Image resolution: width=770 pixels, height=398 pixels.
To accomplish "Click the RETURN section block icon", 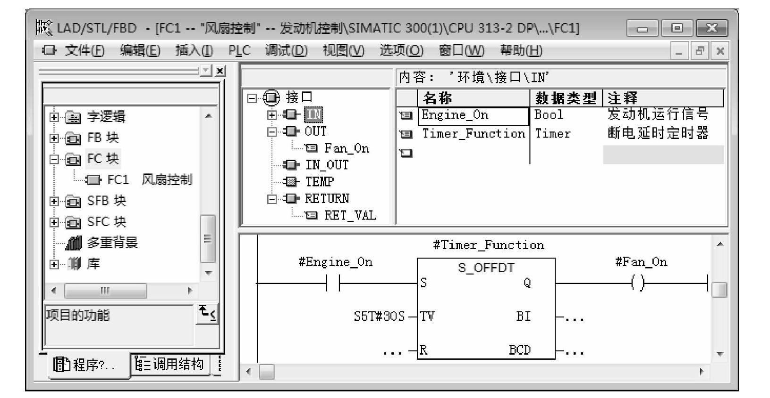I will pyautogui.click(x=291, y=198).
